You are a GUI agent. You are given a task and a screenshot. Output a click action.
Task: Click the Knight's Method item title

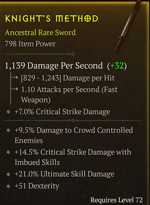point(51,19)
